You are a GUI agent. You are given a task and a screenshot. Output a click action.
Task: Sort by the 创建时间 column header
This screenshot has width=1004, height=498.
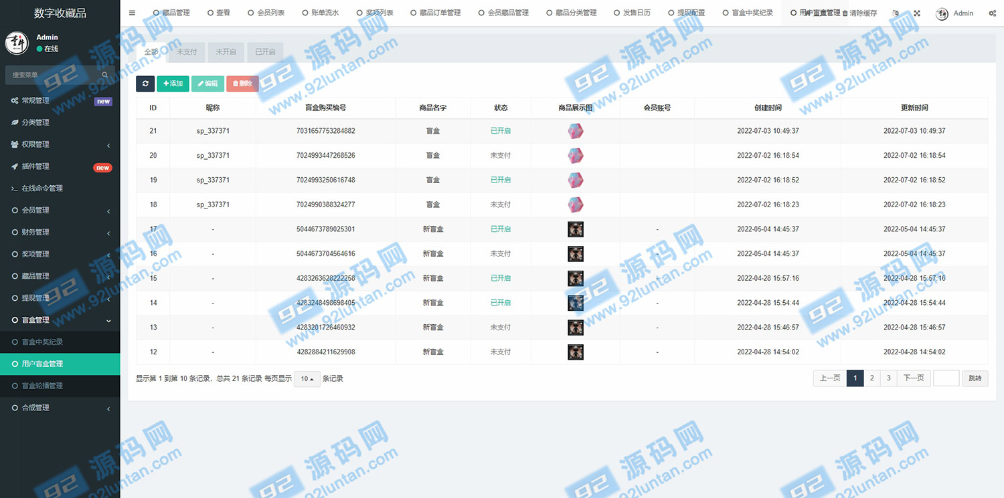click(768, 108)
